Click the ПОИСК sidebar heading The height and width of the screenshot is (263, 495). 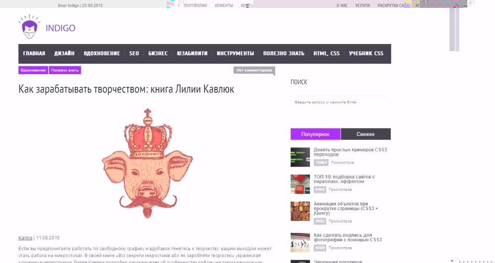pos(298,82)
